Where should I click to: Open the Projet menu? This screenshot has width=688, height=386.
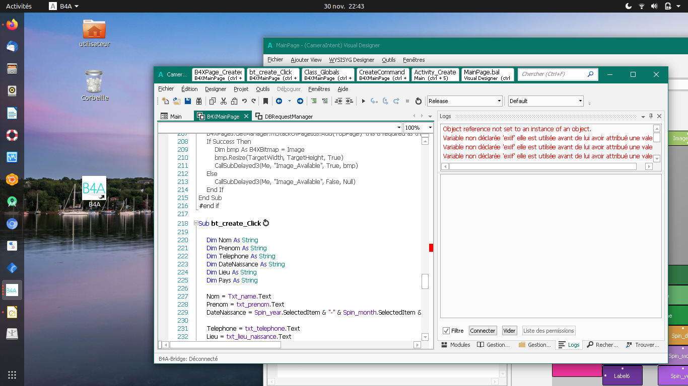[x=241, y=89]
